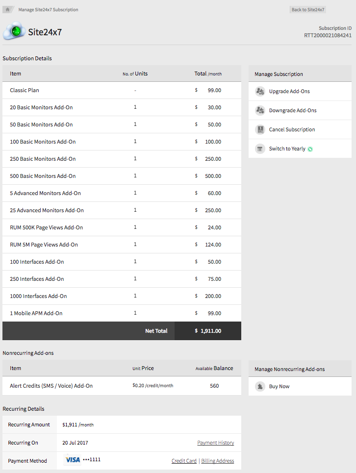356x473 pixels.
Task: Switch to Yearly billing
Action: point(287,149)
